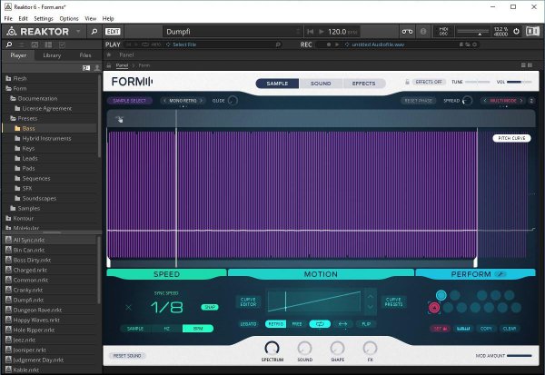Click the power button in top-right toolbar
The height and width of the screenshot is (375, 545).
click(532, 31)
